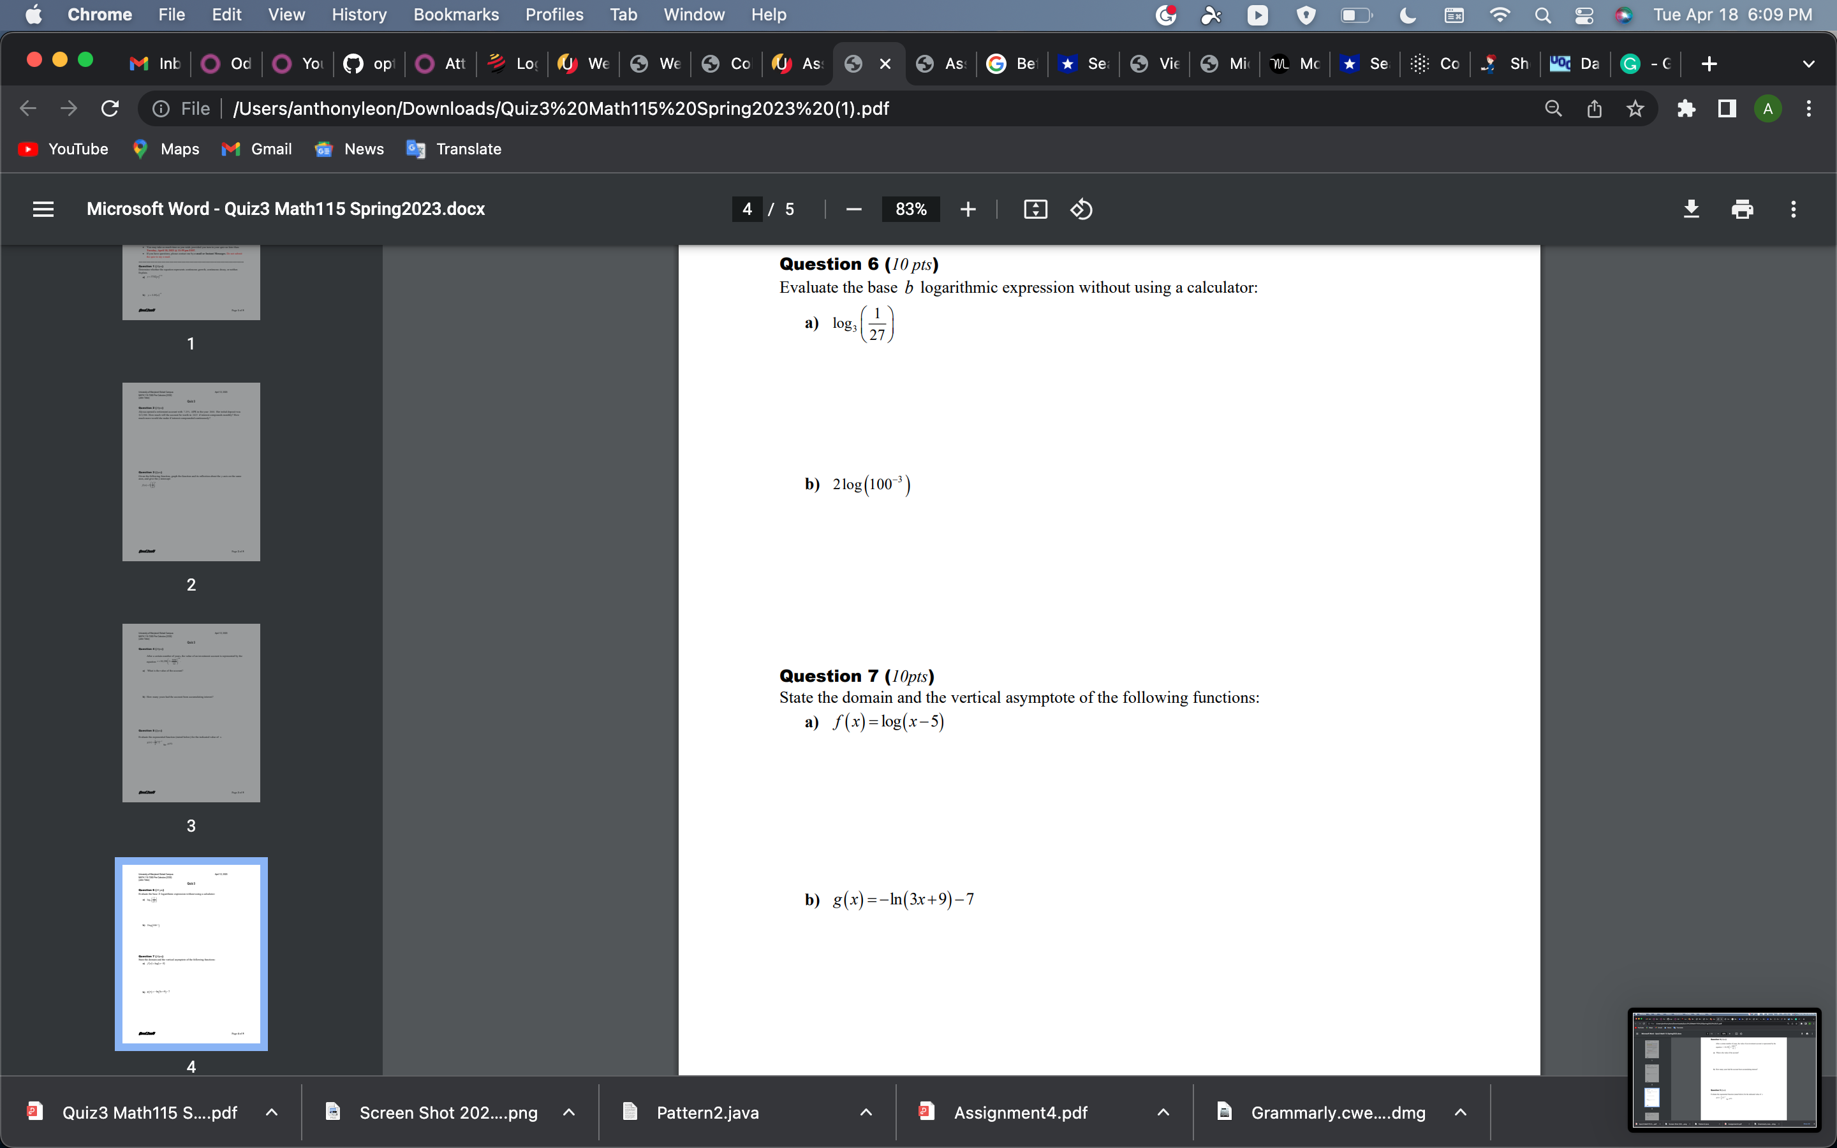Bookmark this page with the star icon

1635,108
